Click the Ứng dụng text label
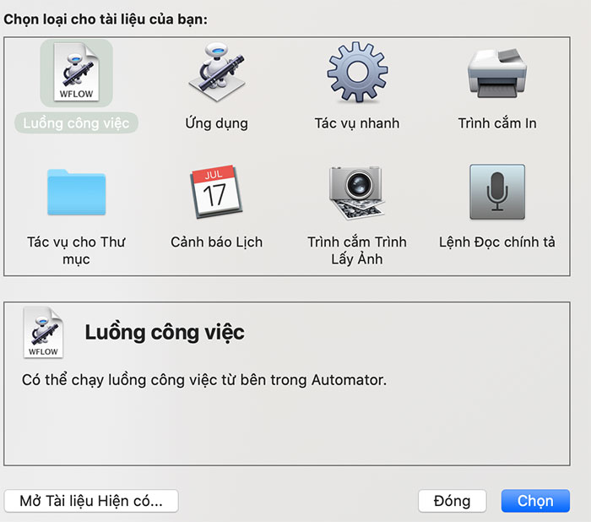Viewport: 591px width, 522px height. [x=217, y=123]
